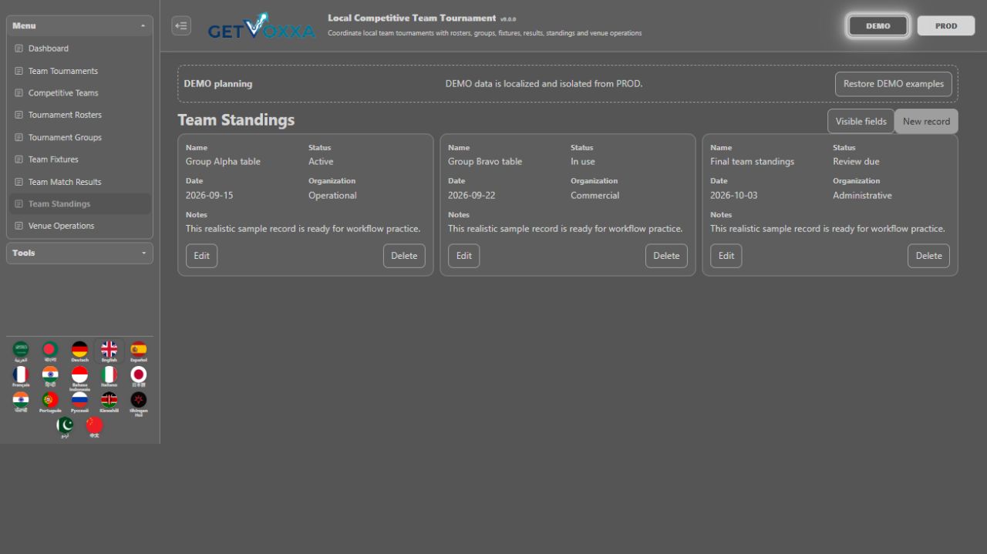Viewport: 987px width, 554px height.
Task: Switch to DEMO mode
Action: [878, 25]
